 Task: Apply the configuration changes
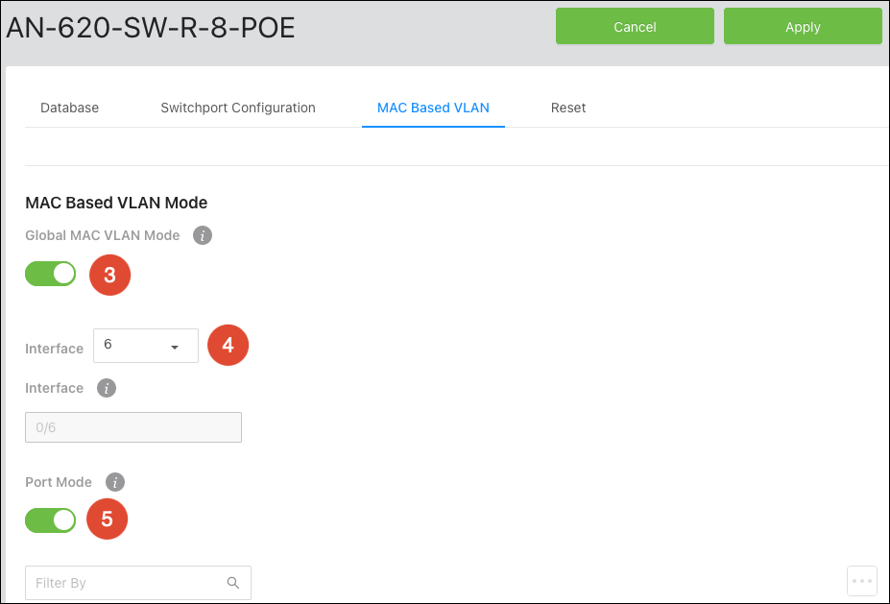(803, 26)
